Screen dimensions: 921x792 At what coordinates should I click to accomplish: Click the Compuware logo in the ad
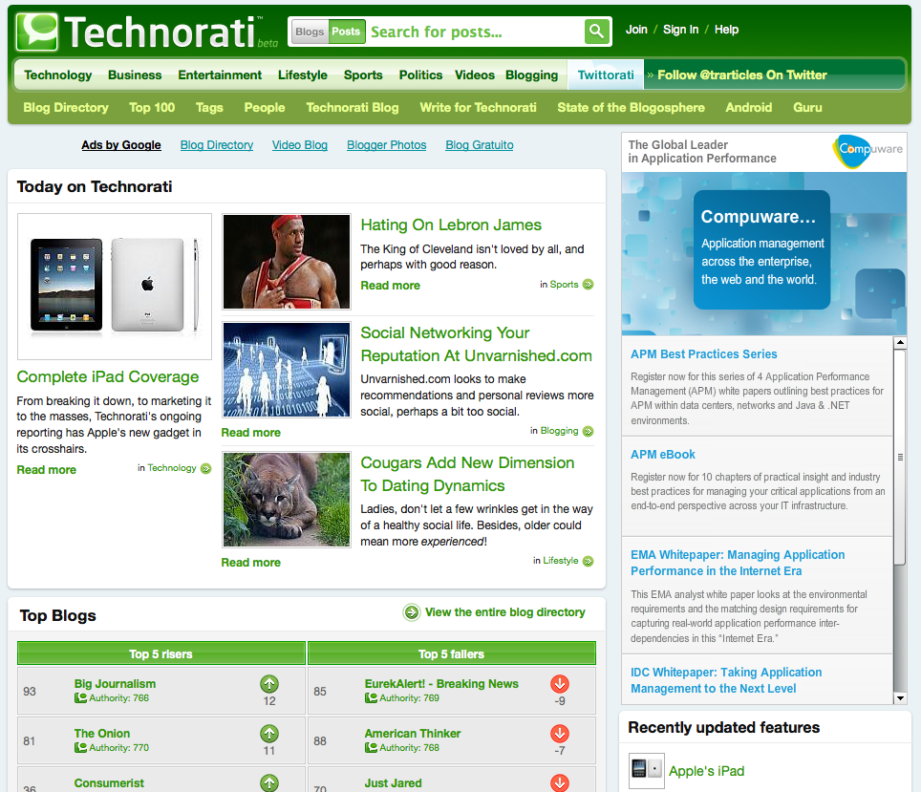point(867,151)
